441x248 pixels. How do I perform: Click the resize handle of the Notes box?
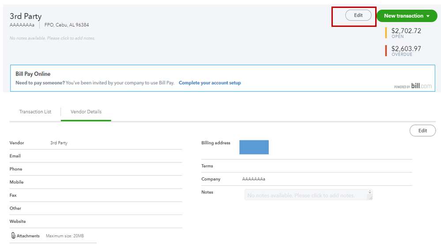[369, 197]
